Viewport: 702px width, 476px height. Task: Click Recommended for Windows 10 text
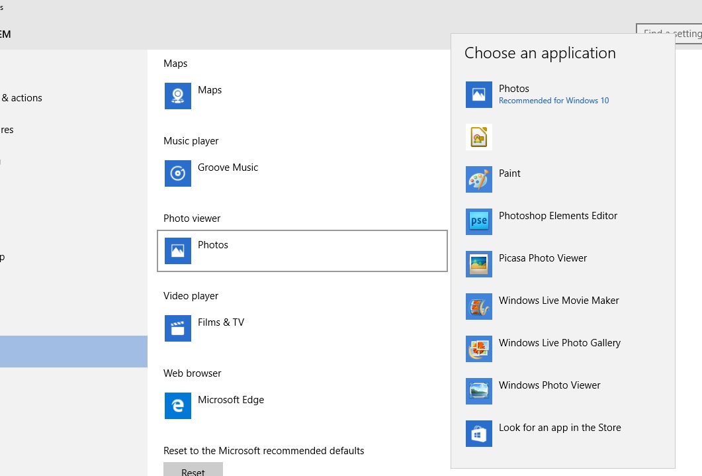[554, 101]
